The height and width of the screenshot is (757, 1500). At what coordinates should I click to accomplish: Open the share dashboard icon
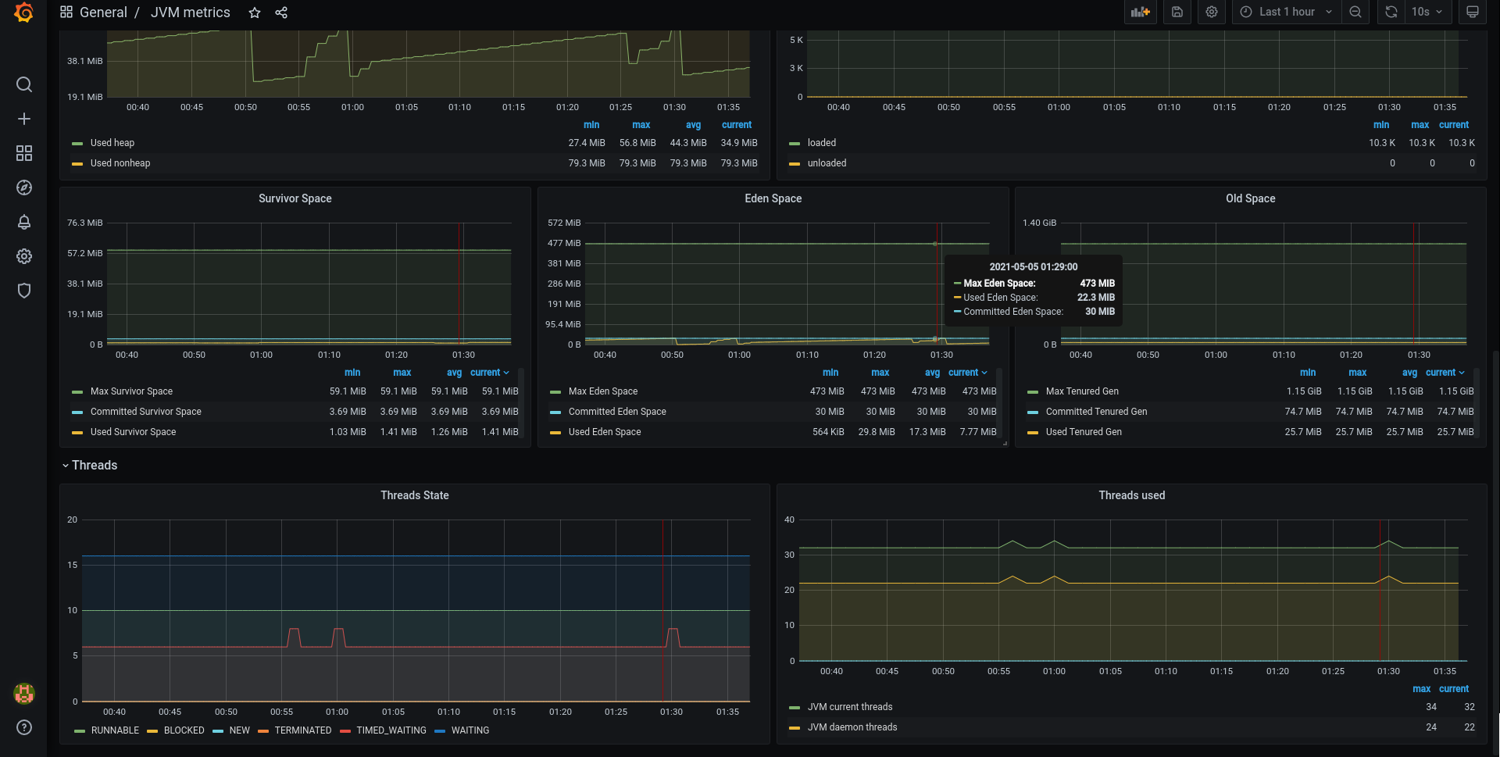tap(281, 12)
